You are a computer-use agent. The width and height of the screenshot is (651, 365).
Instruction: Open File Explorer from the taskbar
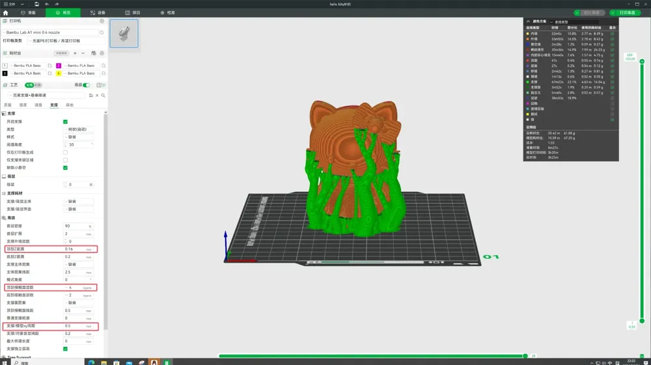point(104,362)
